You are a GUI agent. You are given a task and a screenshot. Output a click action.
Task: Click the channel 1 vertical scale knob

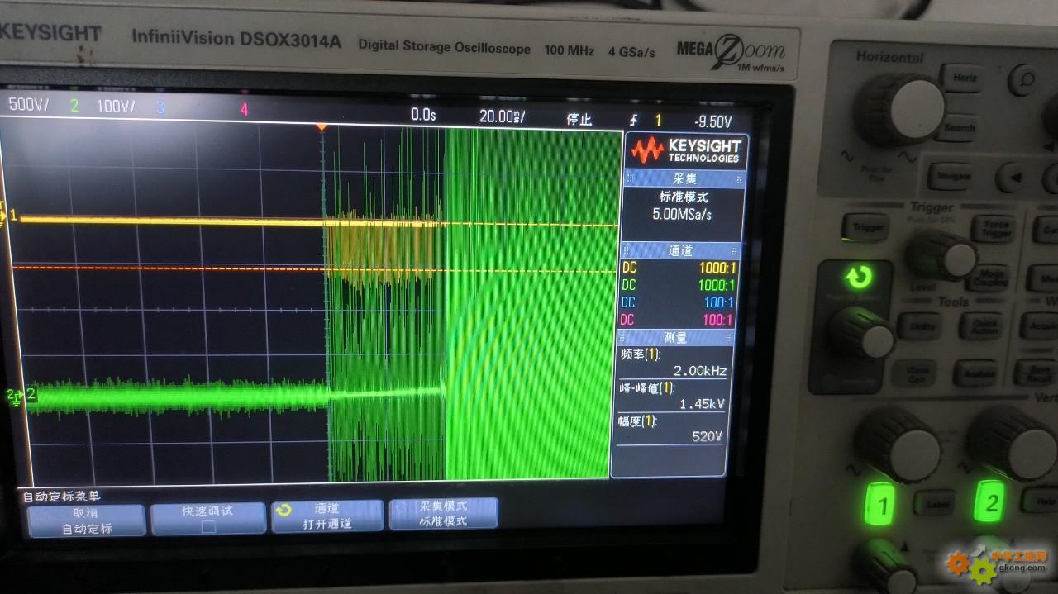click(898, 446)
